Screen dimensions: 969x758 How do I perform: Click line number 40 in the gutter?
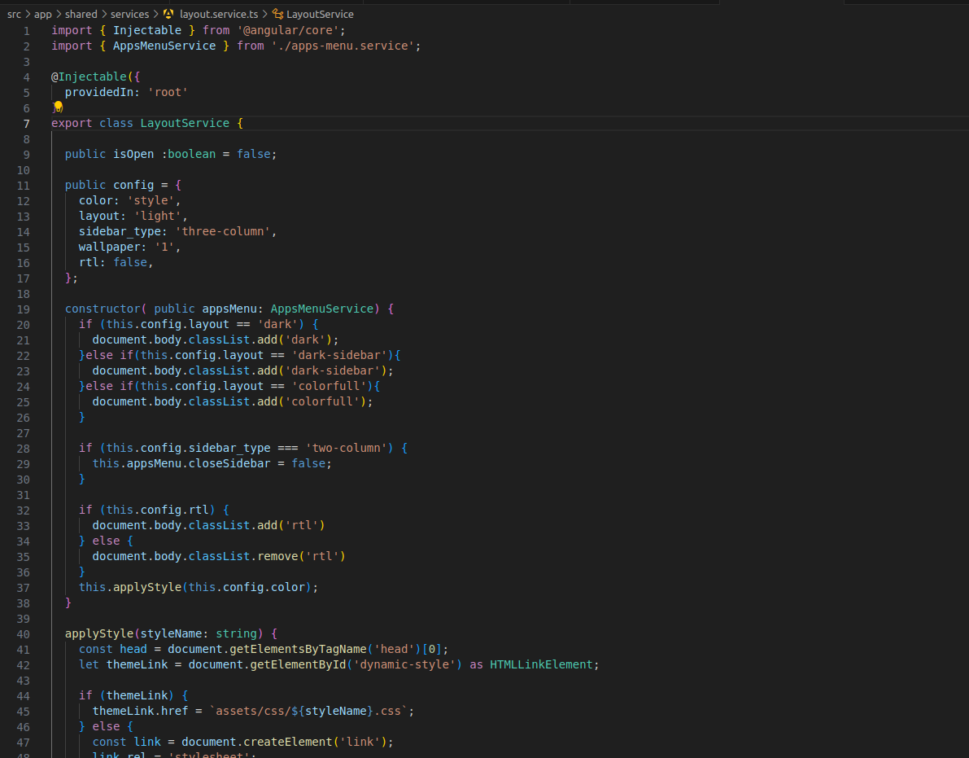pos(23,634)
